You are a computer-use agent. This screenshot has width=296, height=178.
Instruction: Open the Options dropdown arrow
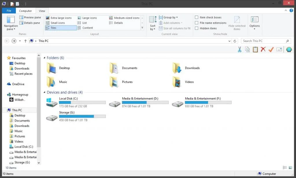click(x=254, y=29)
